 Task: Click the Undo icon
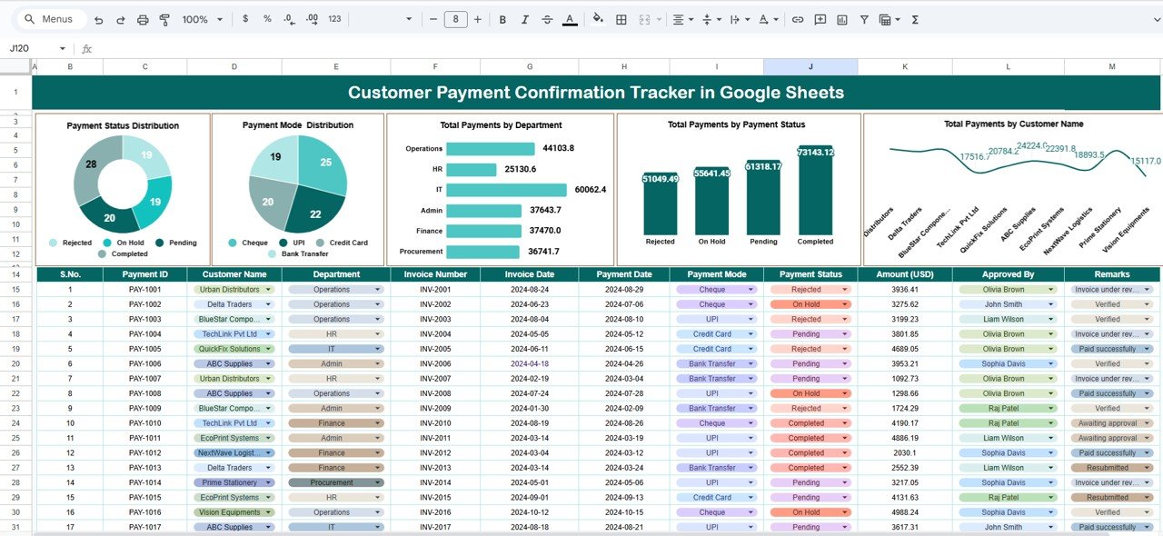(x=98, y=18)
